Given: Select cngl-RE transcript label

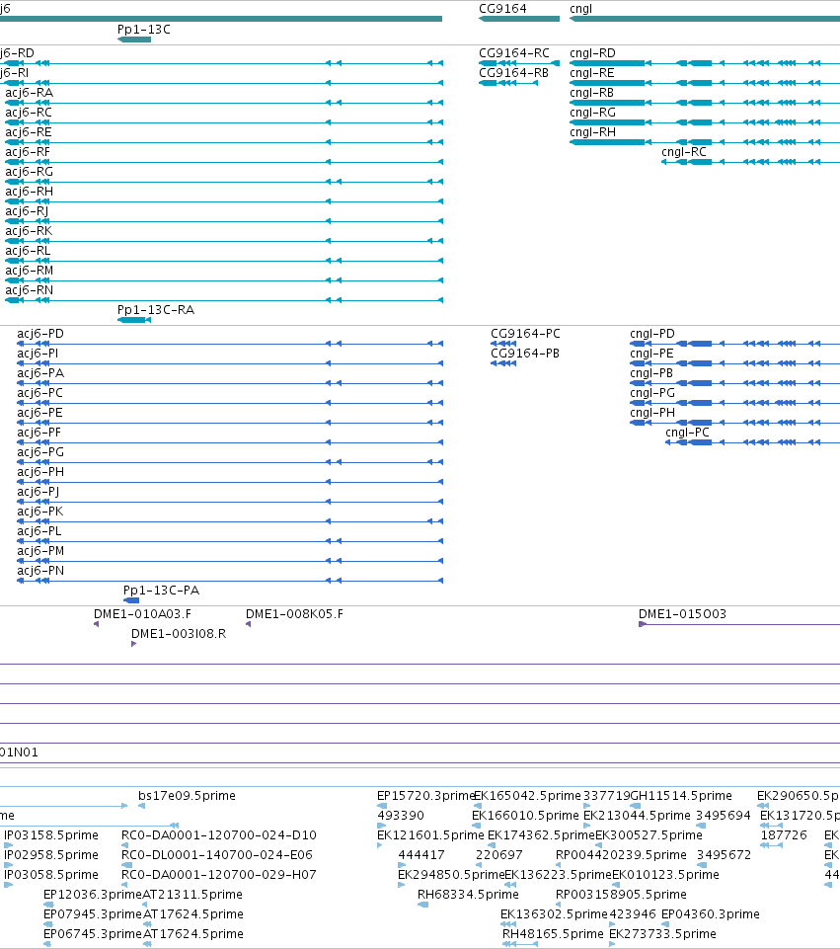Looking at the screenshot, I should tap(592, 73).
